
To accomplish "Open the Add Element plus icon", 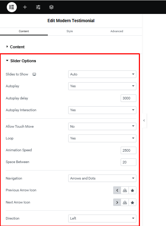I will pyautogui.click(x=25, y=7).
